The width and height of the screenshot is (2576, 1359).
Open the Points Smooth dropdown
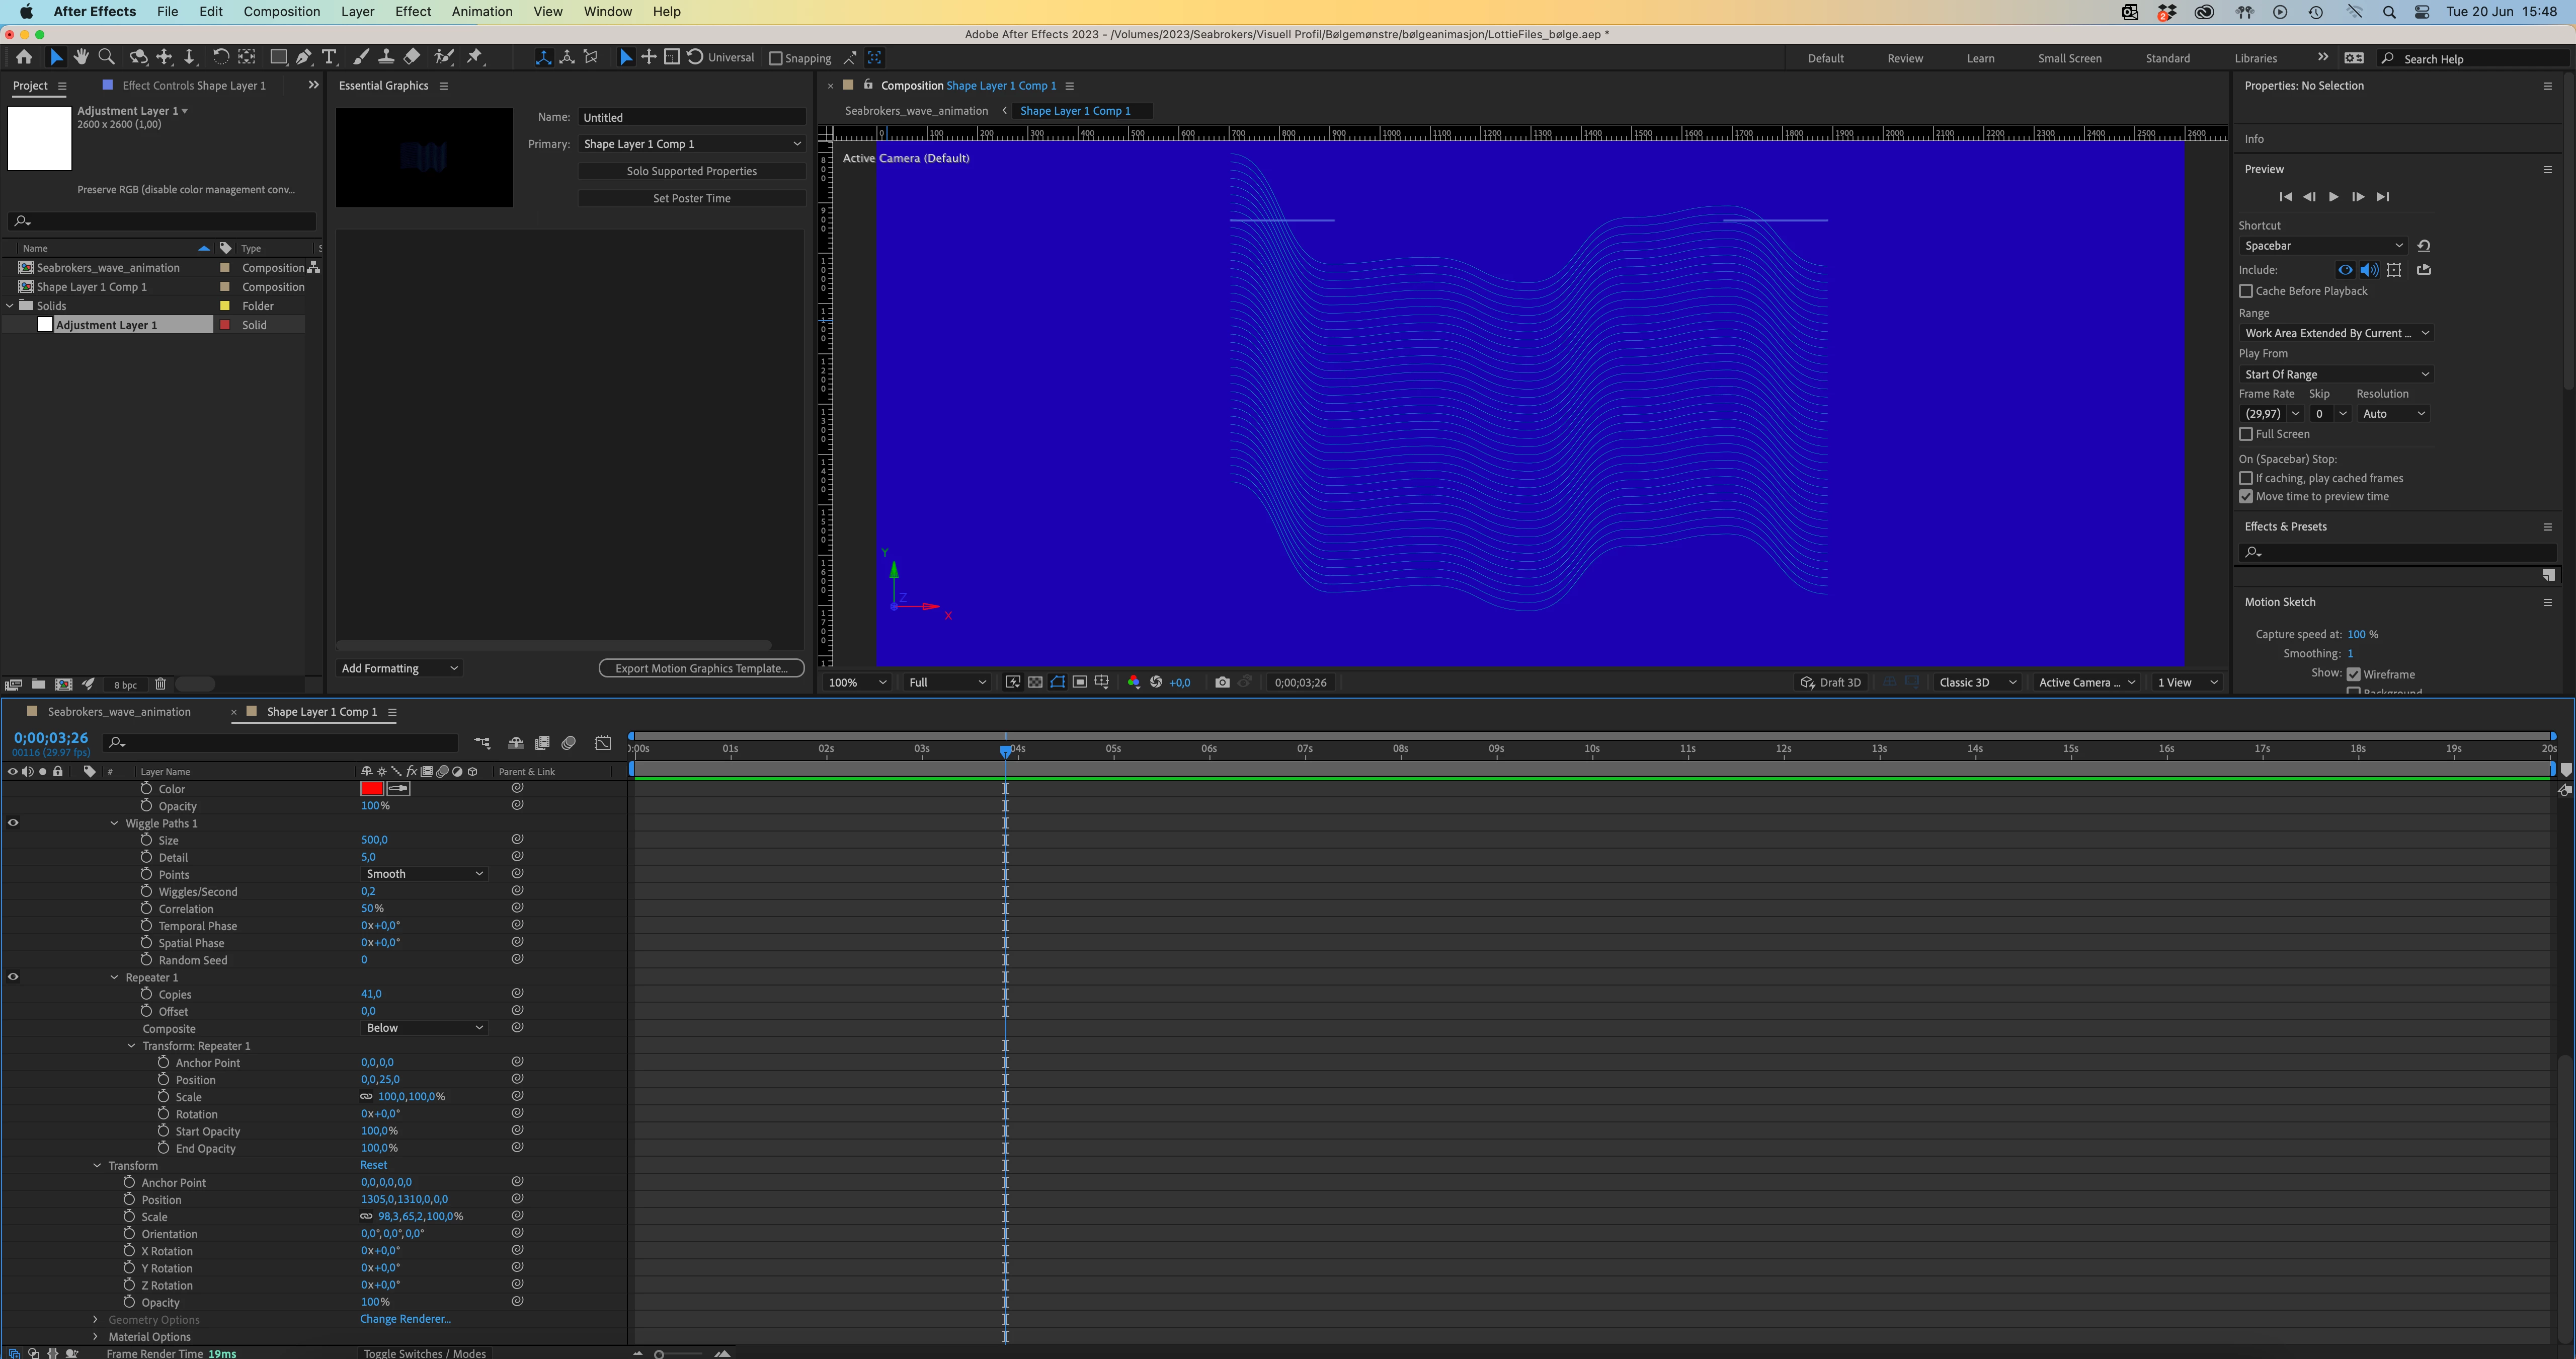[424, 874]
